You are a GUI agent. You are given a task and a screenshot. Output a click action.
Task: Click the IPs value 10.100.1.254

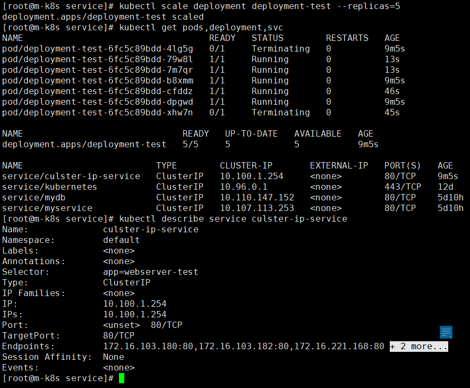click(x=134, y=315)
